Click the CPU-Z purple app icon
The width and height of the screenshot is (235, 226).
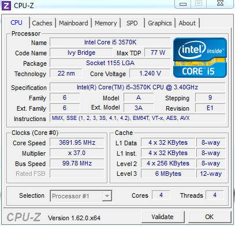6,6
